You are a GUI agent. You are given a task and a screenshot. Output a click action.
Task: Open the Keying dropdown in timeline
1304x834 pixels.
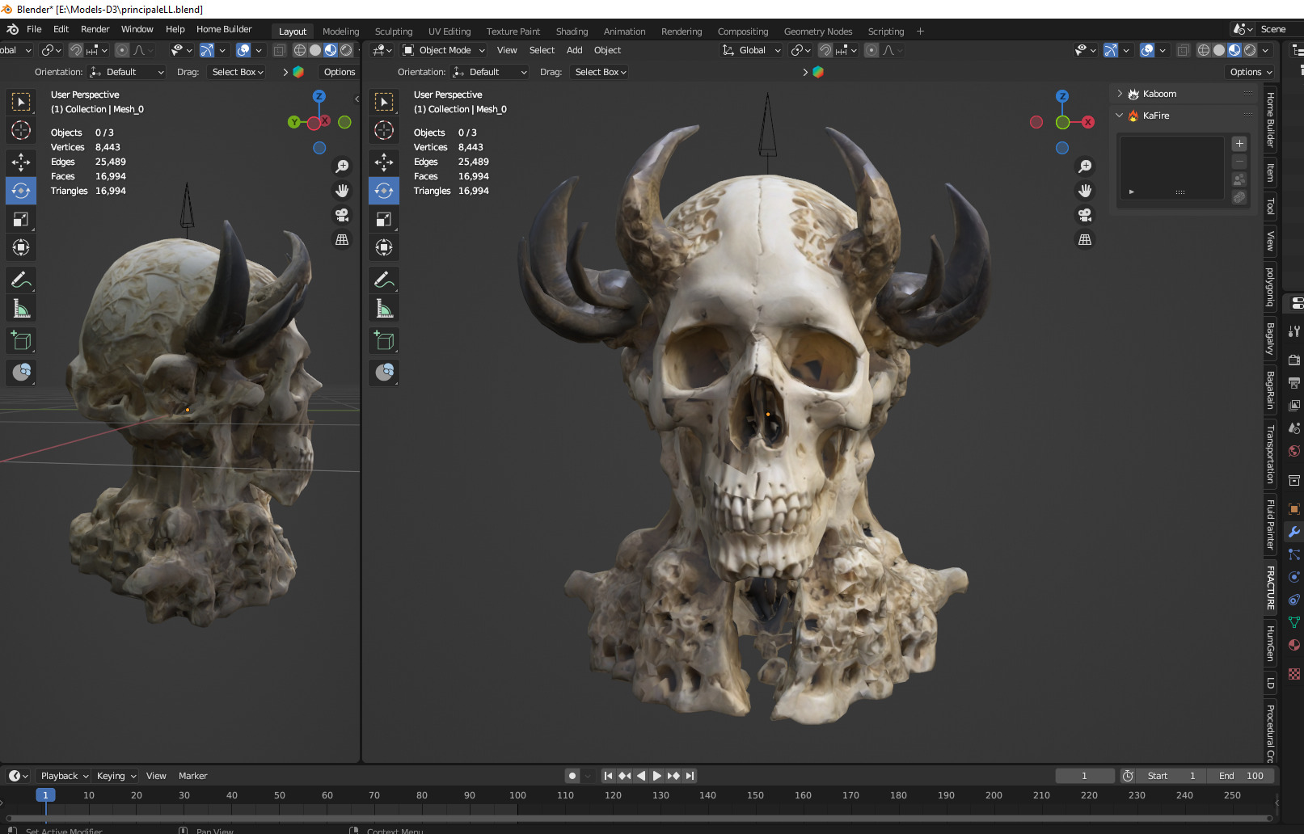coord(116,776)
